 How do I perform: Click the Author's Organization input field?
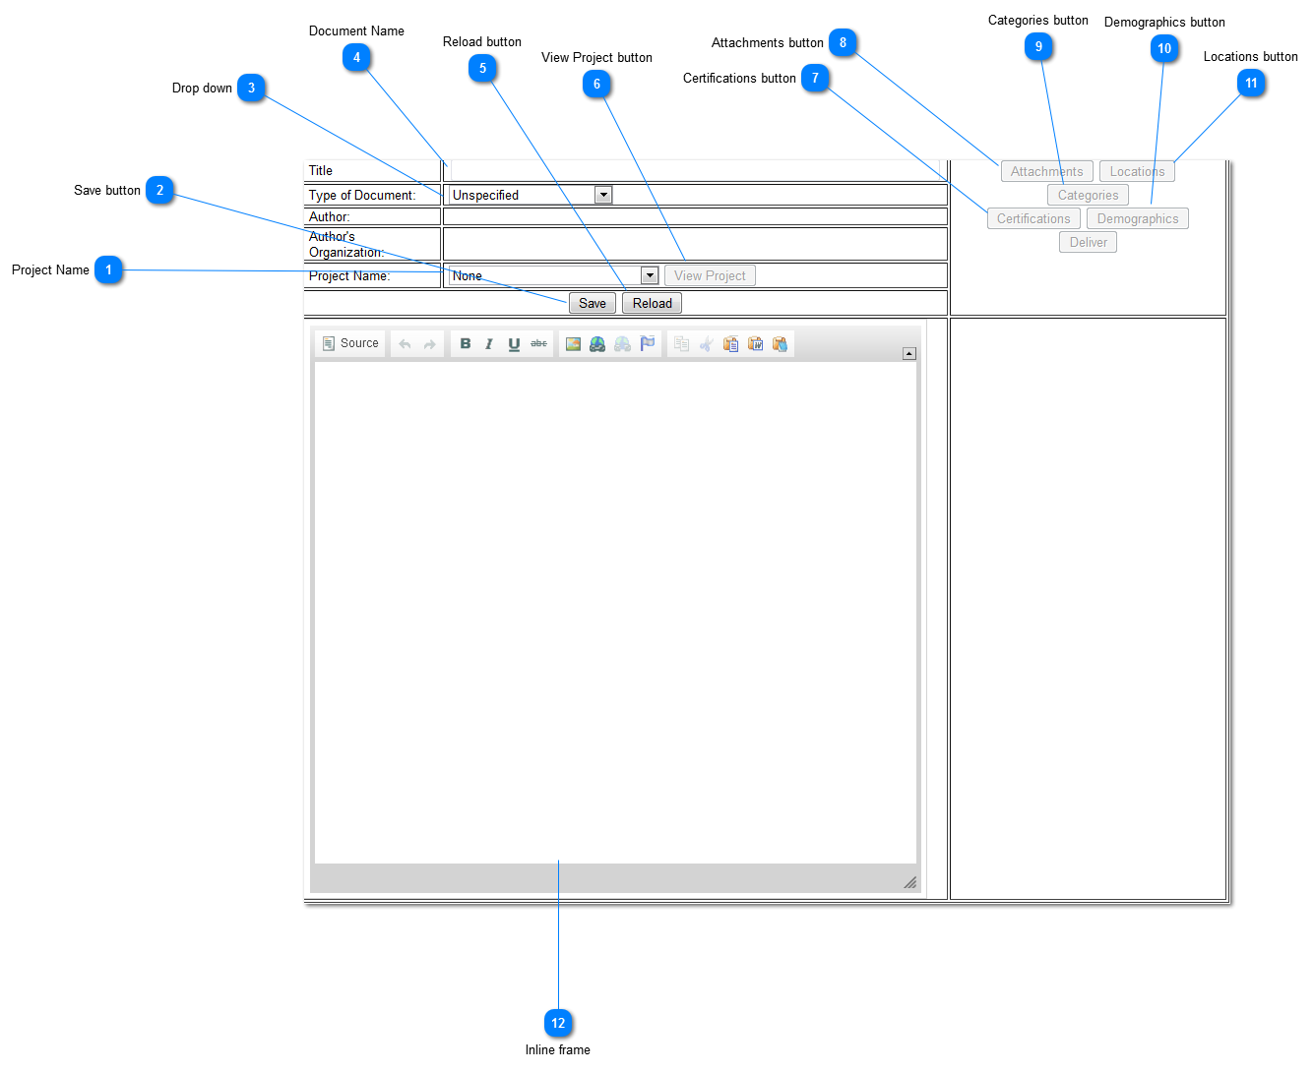[x=695, y=244]
